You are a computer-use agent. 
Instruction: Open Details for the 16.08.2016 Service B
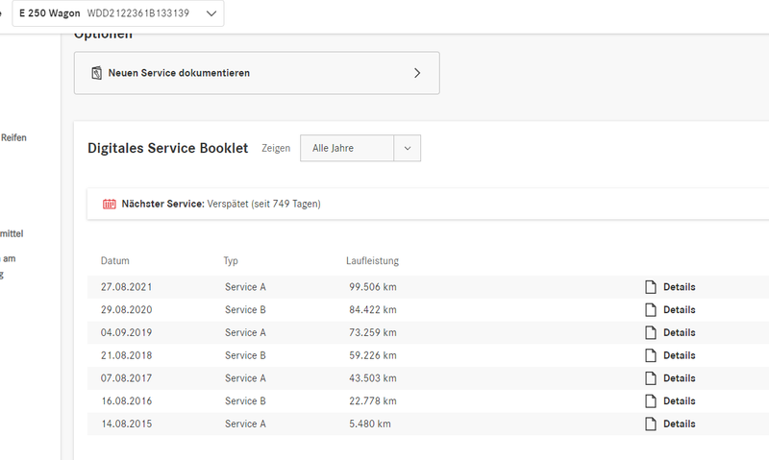680,401
